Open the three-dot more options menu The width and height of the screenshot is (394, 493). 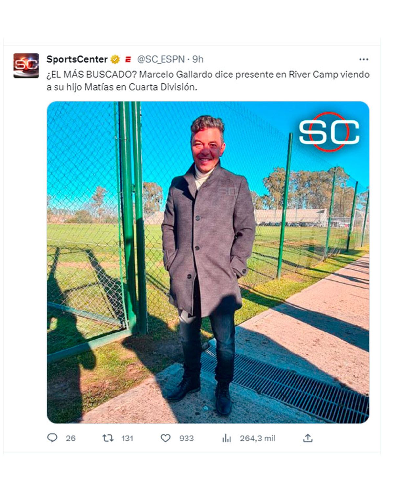(x=363, y=59)
